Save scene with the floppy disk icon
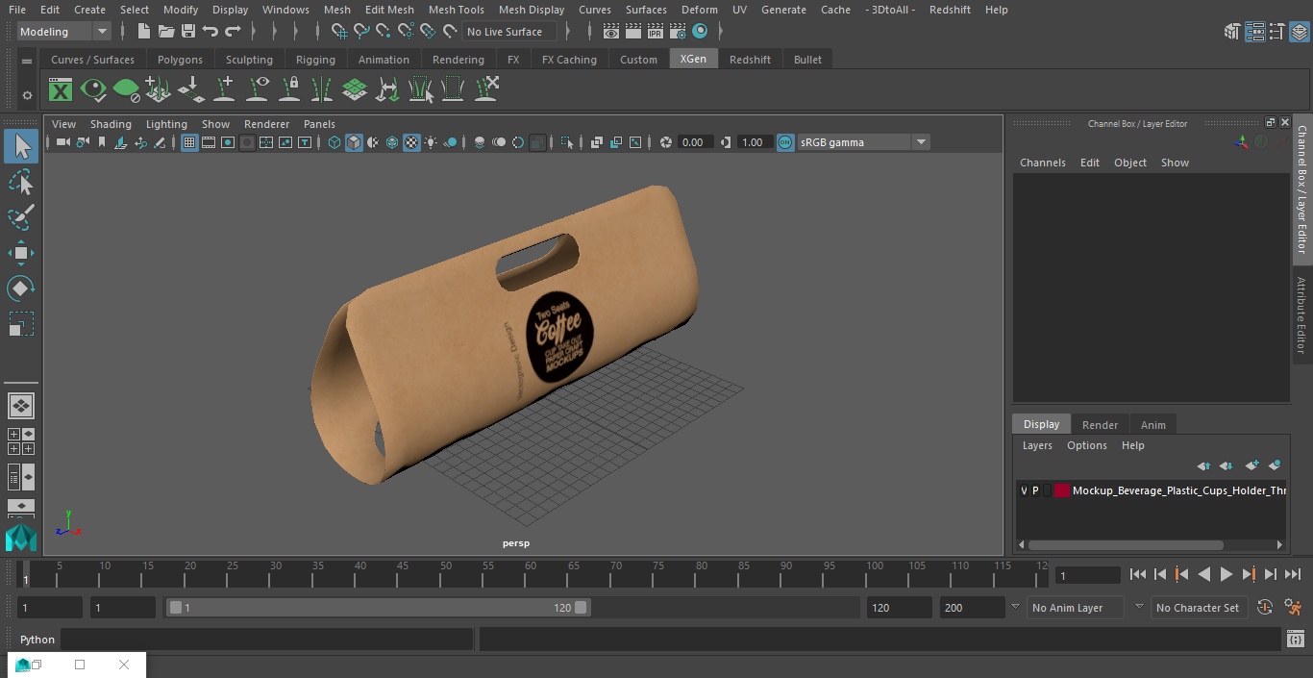Screen dimensions: 1313x678 pos(188,32)
